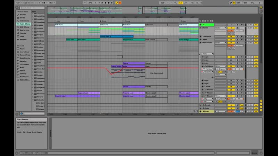
Task: Unfold the Drums group track
Action: click(x=201, y=28)
